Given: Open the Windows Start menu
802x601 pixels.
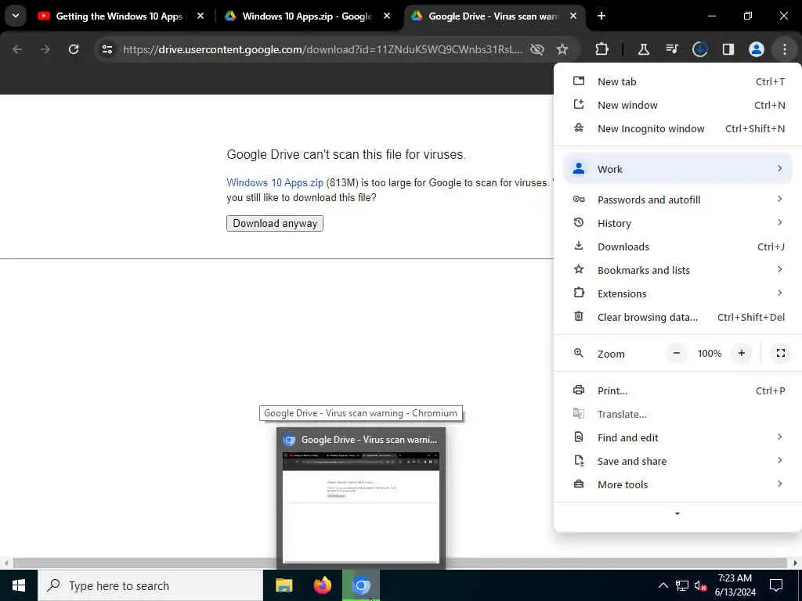Looking at the screenshot, I should point(19,585).
